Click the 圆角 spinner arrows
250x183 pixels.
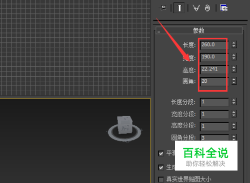coord(234,81)
